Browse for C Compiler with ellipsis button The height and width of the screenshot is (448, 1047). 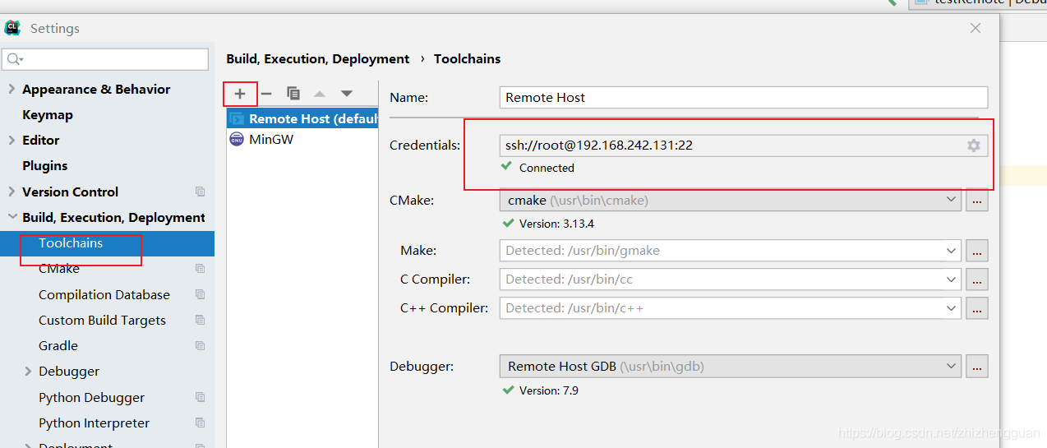(x=976, y=279)
